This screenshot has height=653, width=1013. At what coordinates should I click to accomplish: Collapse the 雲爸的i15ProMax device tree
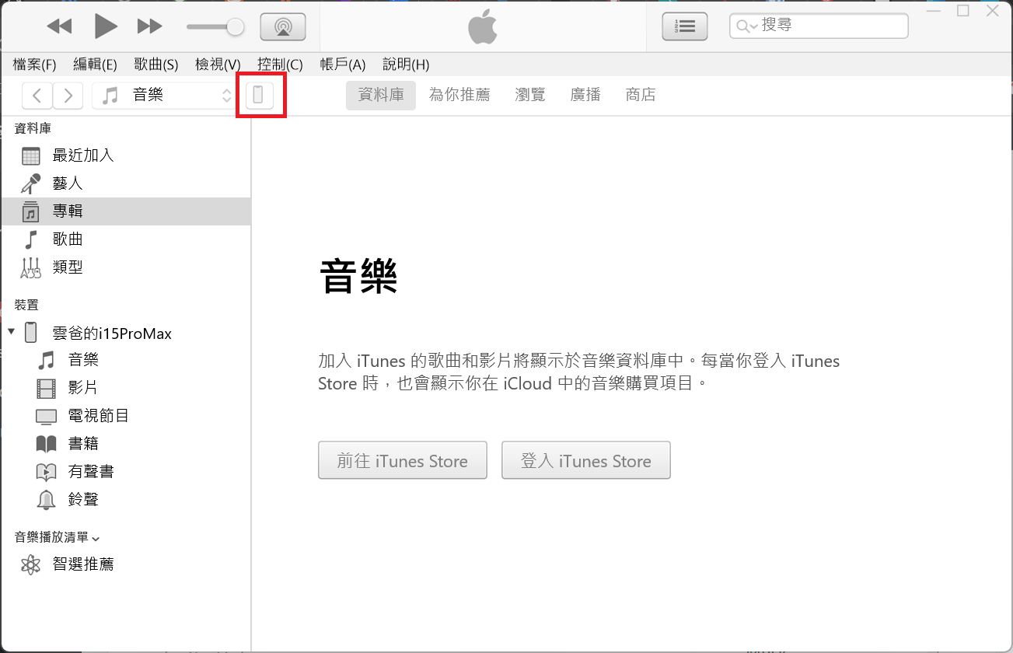[11, 332]
